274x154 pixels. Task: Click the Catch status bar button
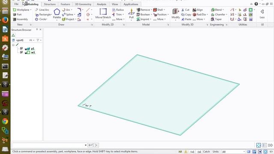pos(206,151)
